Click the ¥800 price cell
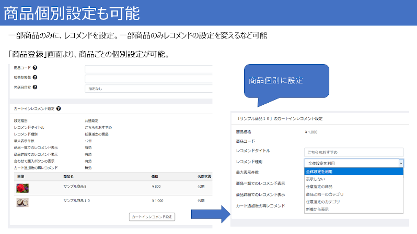 coord(156,187)
